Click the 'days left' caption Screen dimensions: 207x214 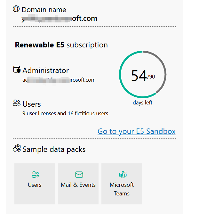click(x=143, y=103)
